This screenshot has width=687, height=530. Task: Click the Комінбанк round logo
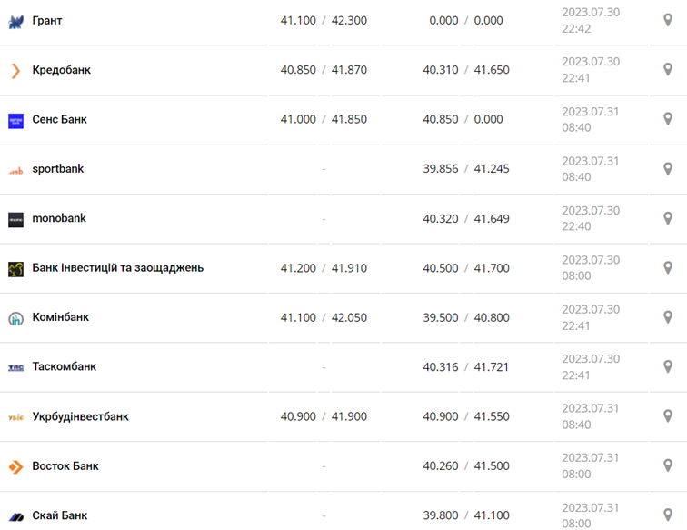pyautogui.click(x=15, y=318)
